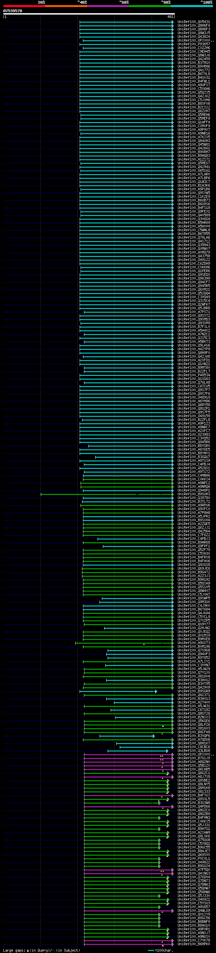Click the magenta ~60% legend segment
216x953 pixels.
coord(108,6)
